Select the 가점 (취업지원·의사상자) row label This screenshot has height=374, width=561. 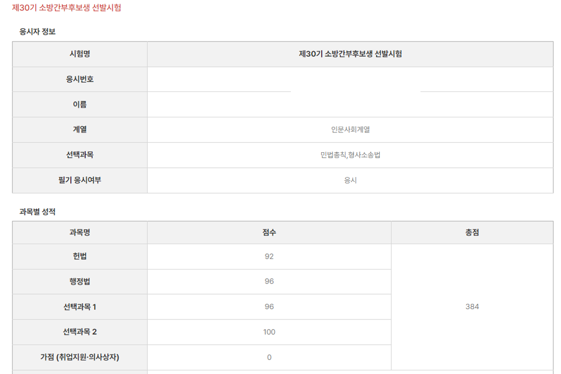80,357
